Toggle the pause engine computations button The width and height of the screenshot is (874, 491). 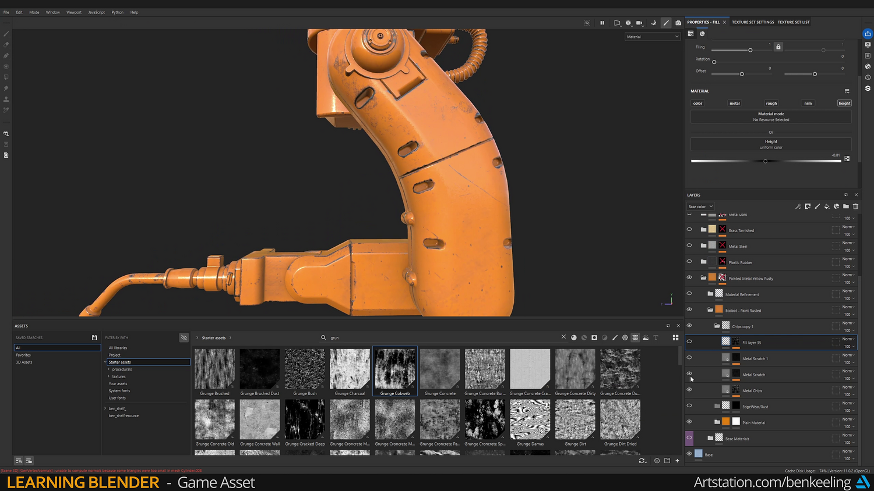click(602, 23)
